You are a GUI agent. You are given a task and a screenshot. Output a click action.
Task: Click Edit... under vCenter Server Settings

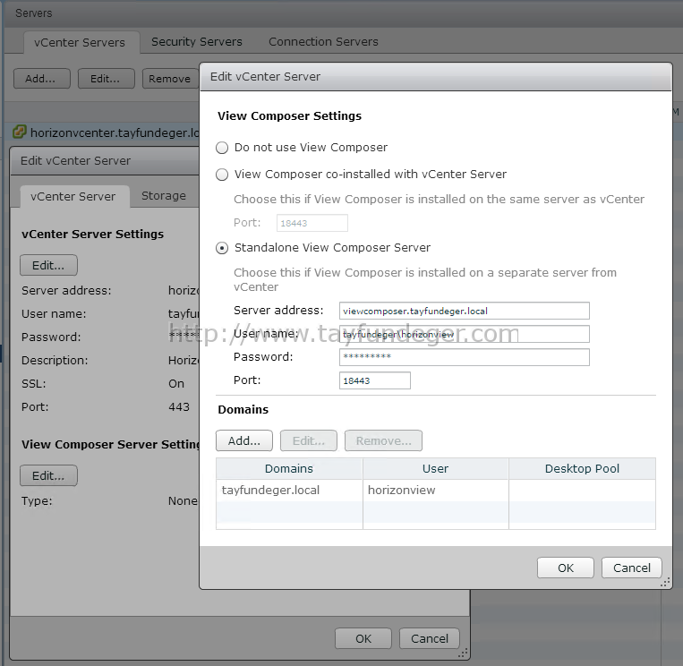[x=48, y=265]
